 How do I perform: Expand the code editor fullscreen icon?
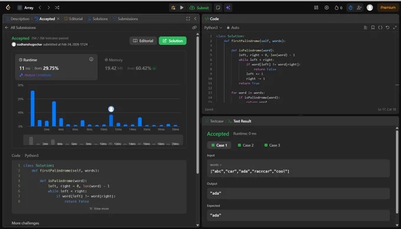click(x=395, y=27)
